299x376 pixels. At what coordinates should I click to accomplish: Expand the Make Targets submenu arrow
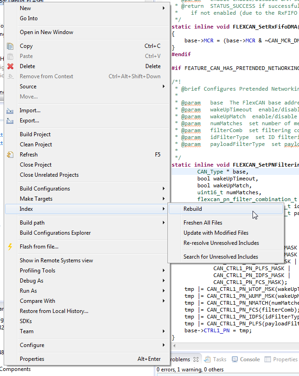coord(163,198)
